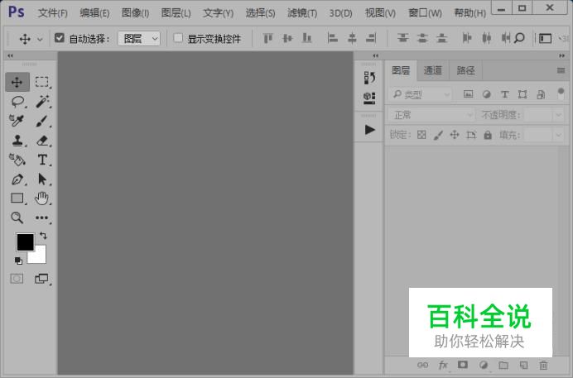The image size is (573, 378).
Task: Enable the 显示变换控件 checkbox
Action: tap(178, 38)
